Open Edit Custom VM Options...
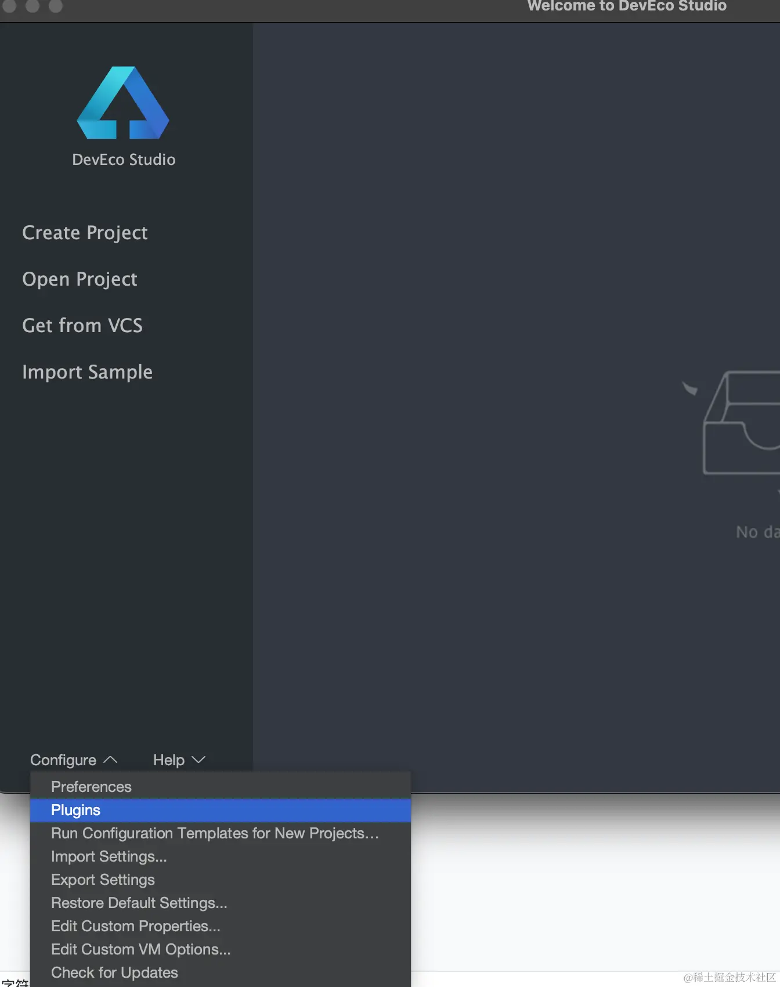Viewport: 780px width, 987px height. [x=221, y=949]
